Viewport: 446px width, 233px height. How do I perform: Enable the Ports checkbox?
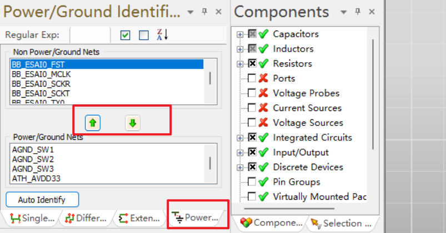pos(252,78)
